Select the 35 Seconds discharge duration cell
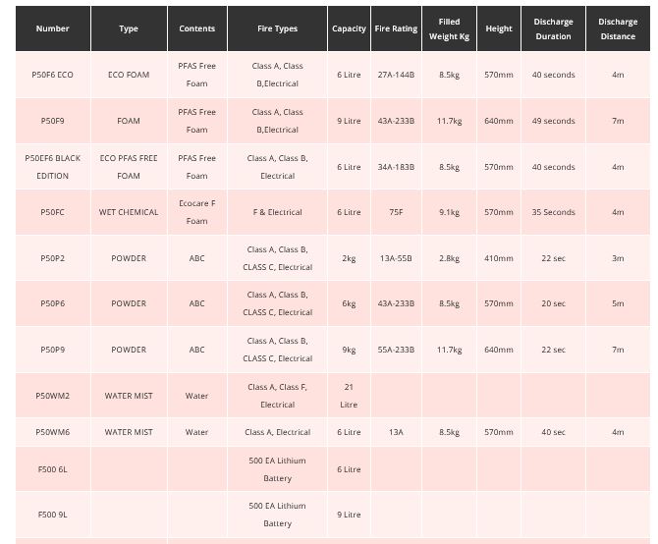 pyautogui.click(x=553, y=212)
